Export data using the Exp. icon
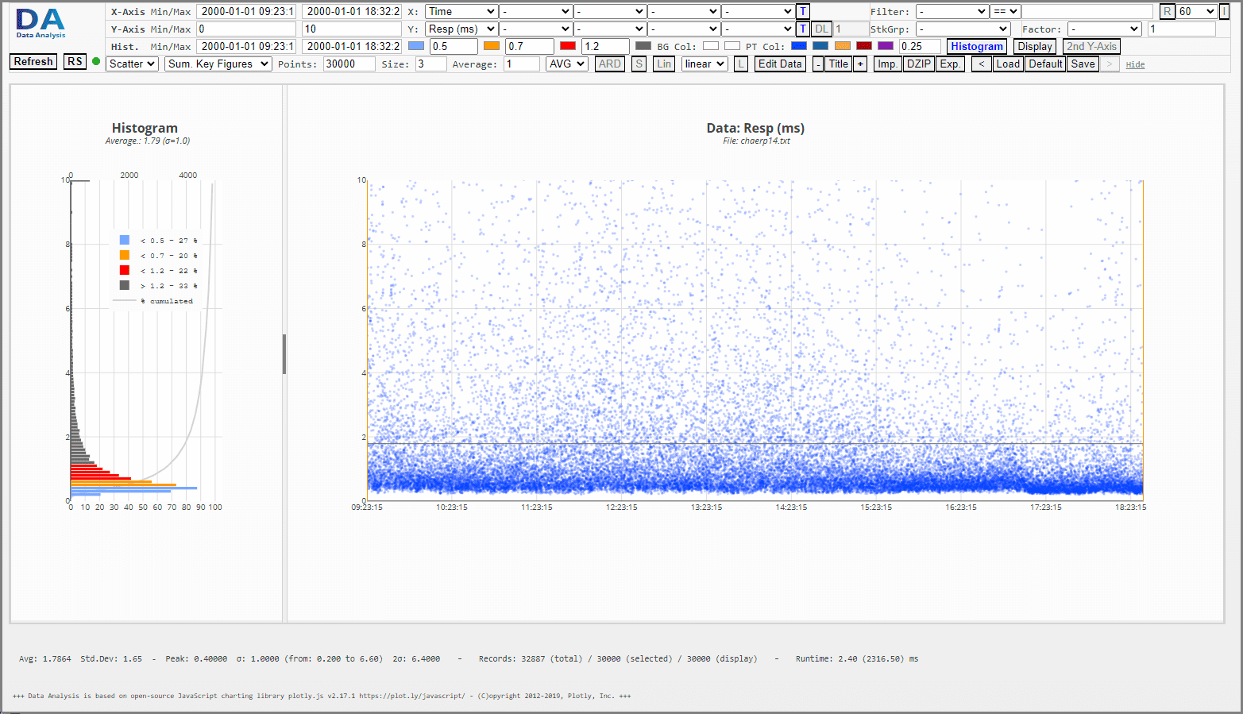Viewport: 1243px width, 714px height. 950,64
